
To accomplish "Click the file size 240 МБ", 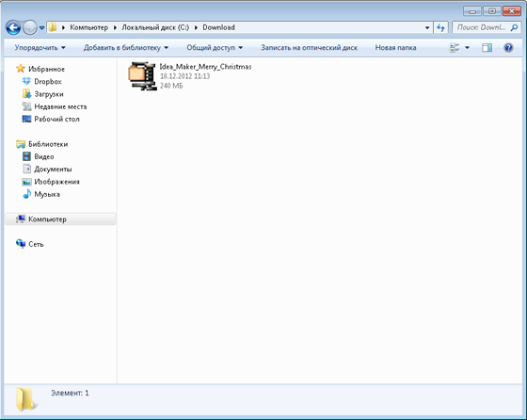I will pyautogui.click(x=171, y=86).
